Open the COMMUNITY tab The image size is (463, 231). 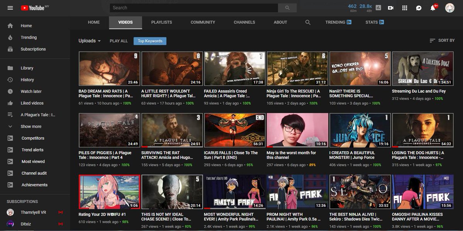point(203,22)
